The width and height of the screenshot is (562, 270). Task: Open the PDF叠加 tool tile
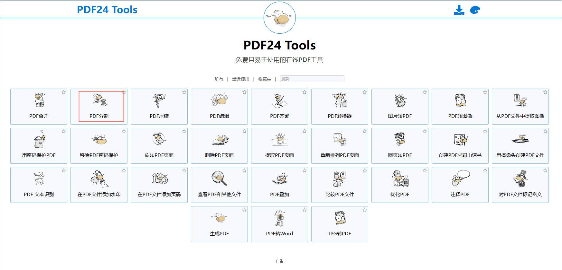pyautogui.click(x=279, y=185)
